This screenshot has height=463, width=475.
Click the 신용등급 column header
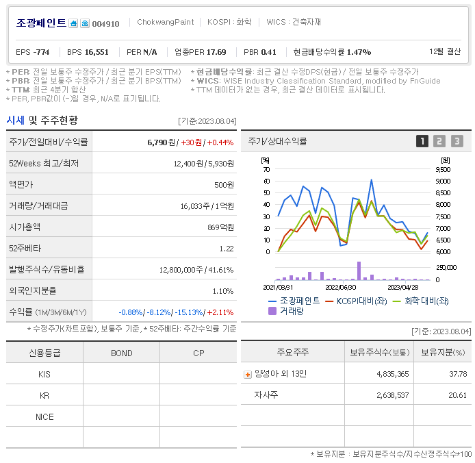tap(44, 353)
